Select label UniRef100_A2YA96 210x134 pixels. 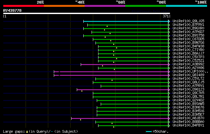point(188,68)
